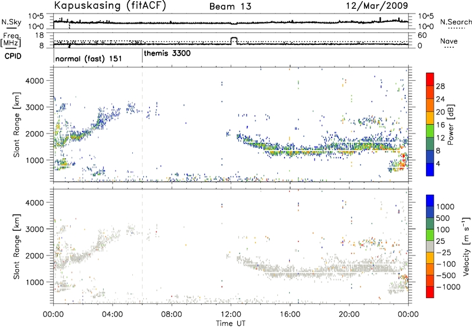Click the "04:00" time tick label

[113, 315]
